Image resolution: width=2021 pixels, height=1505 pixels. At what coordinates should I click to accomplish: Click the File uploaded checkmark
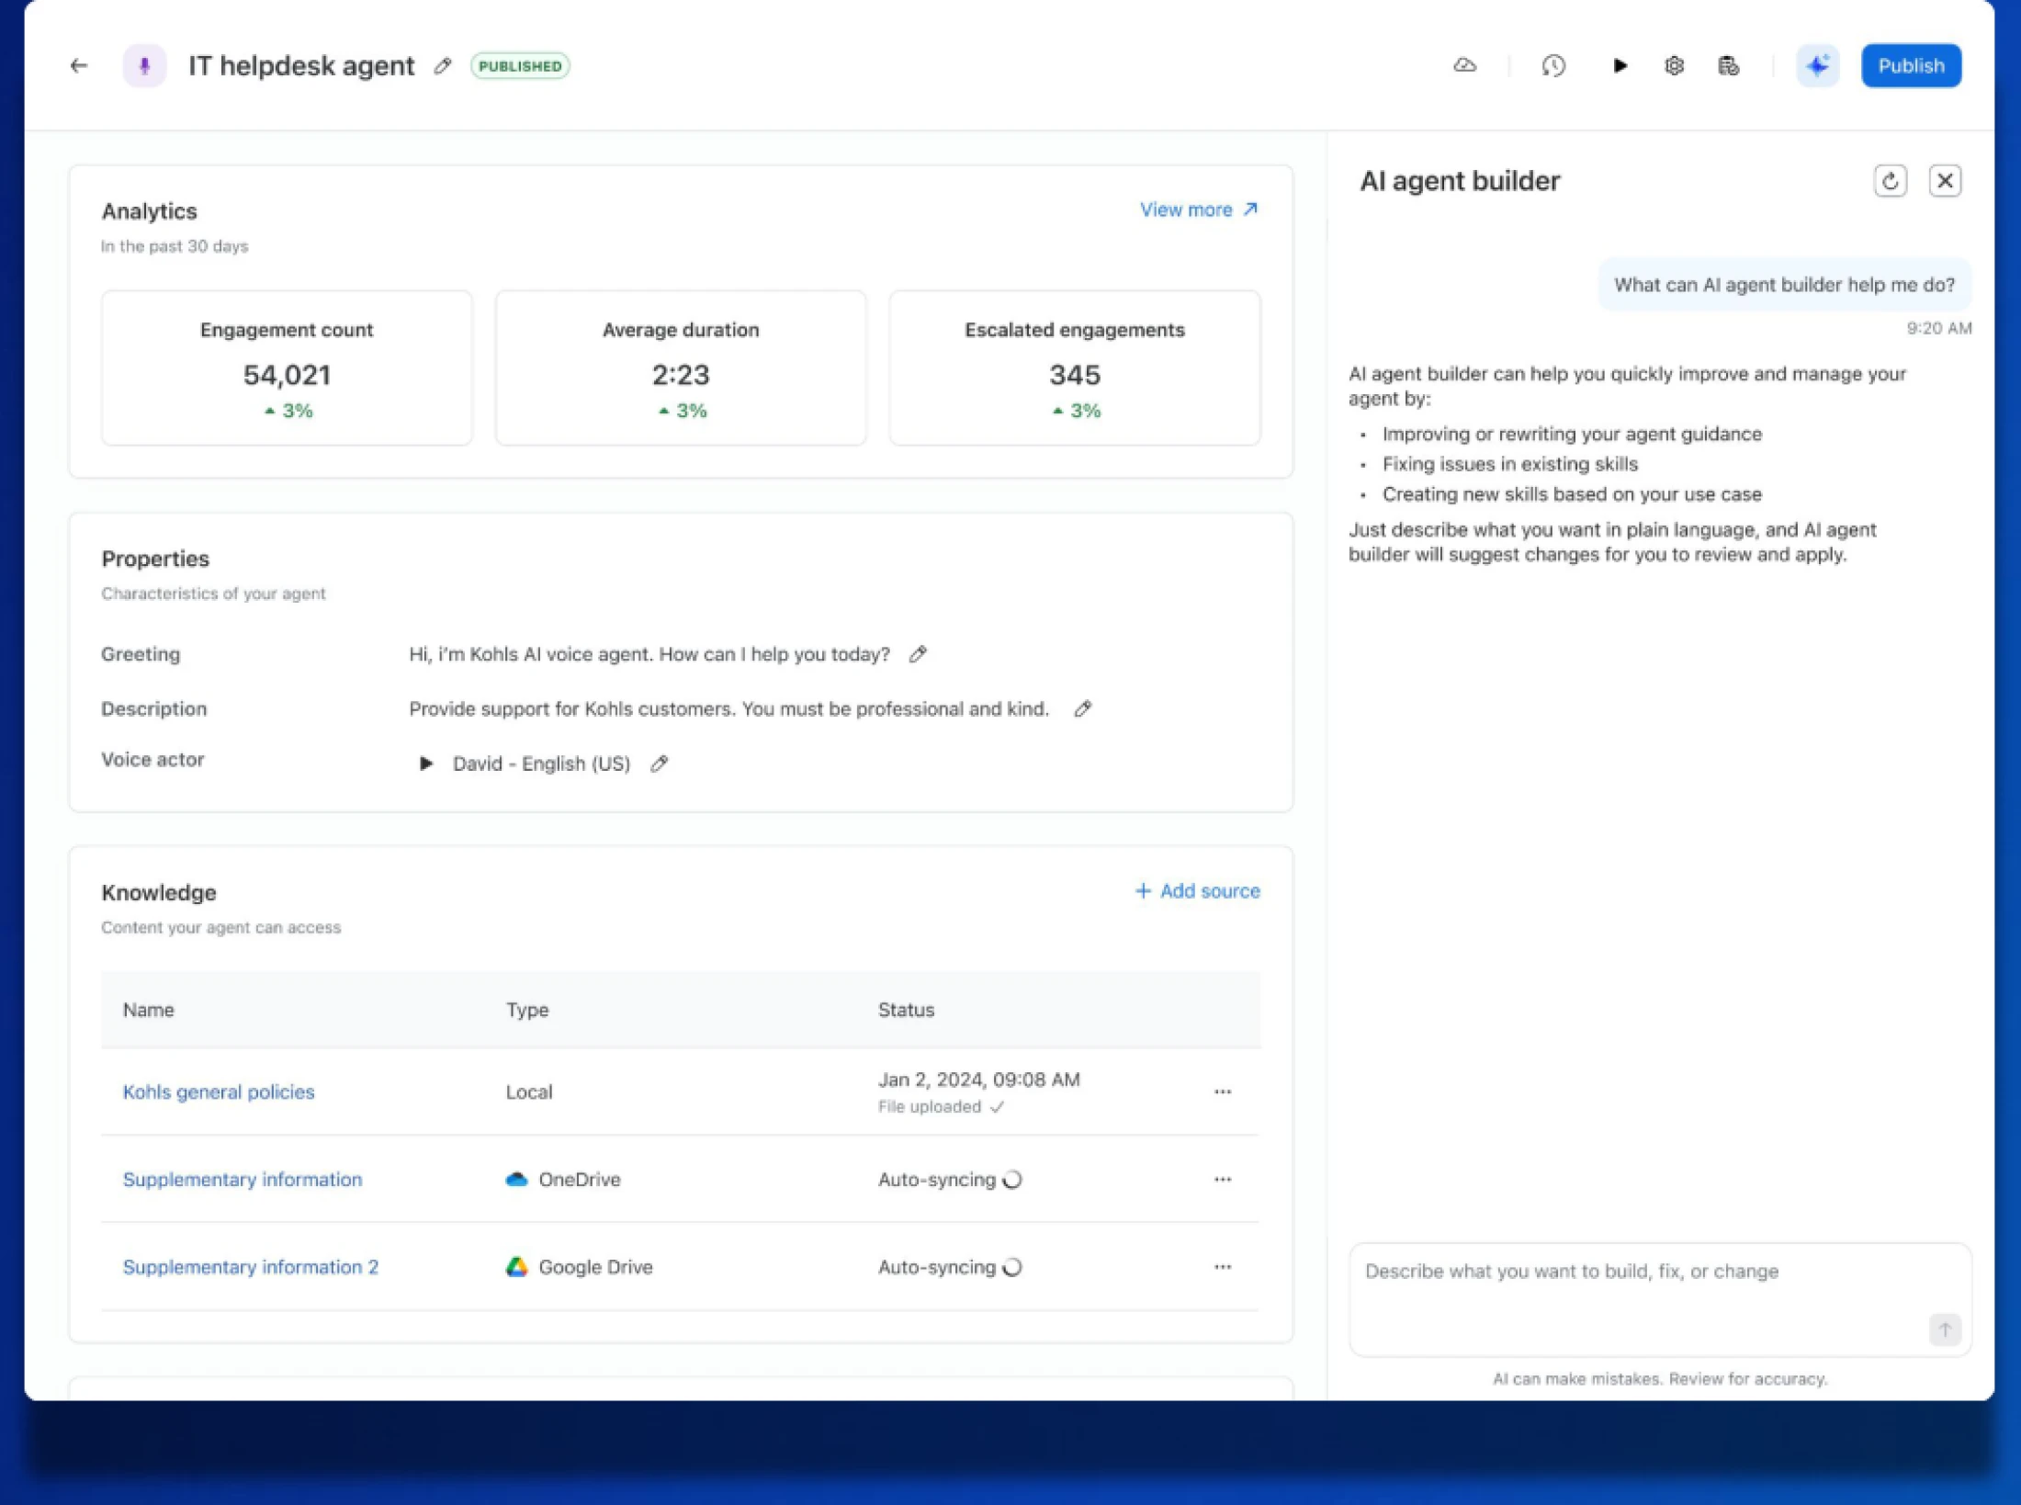click(x=998, y=1108)
